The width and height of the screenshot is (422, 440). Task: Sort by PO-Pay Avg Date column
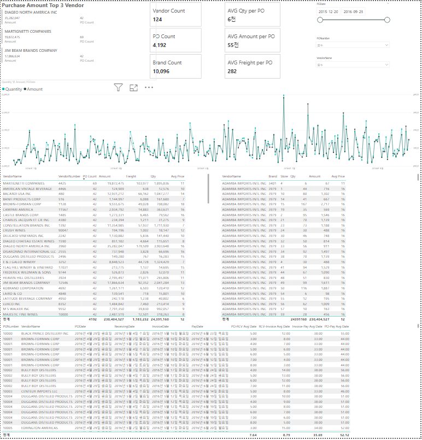tap(337, 326)
